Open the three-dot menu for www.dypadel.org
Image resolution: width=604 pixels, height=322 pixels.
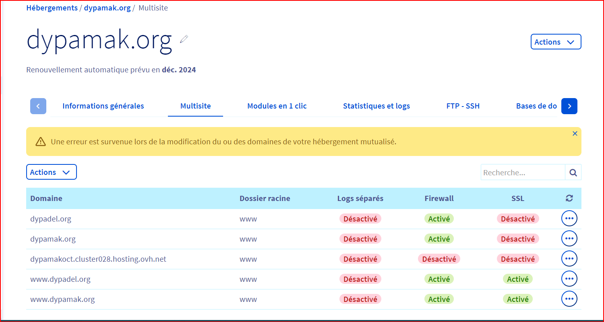569,279
